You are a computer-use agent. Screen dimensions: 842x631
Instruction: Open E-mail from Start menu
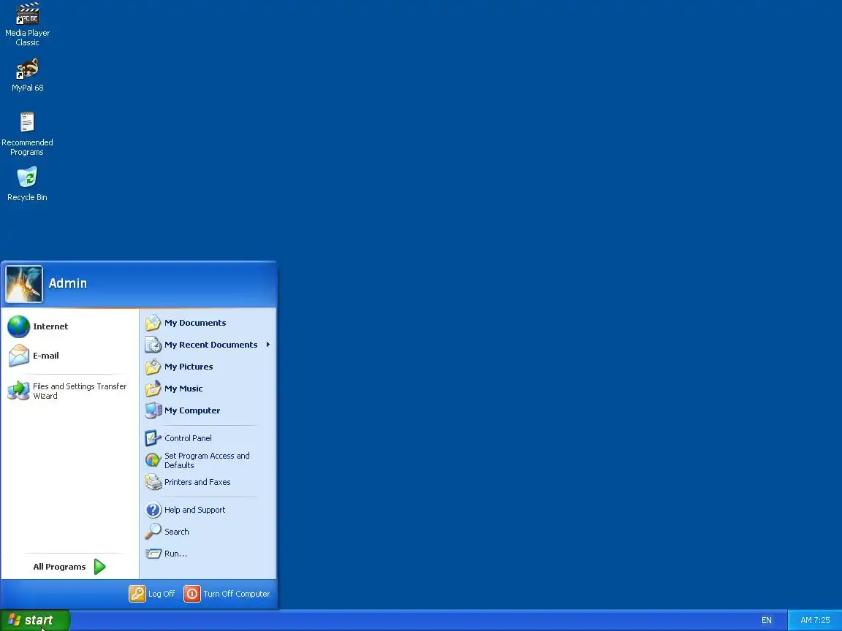(x=70, y=355)
